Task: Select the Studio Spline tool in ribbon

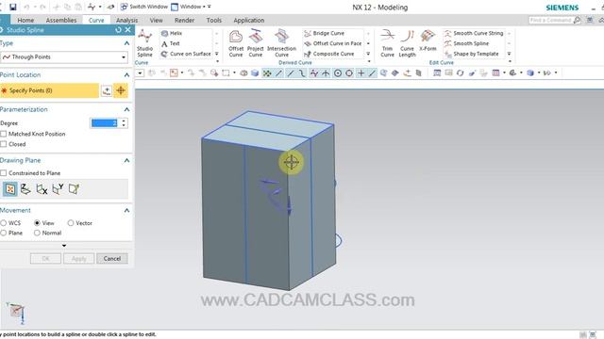Action: [144, 43]
